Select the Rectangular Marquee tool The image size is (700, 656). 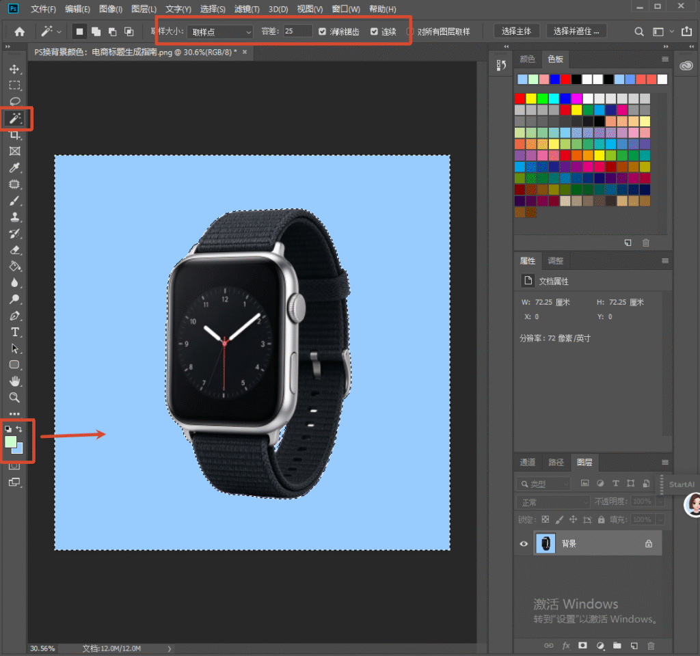tap(15, 85)
